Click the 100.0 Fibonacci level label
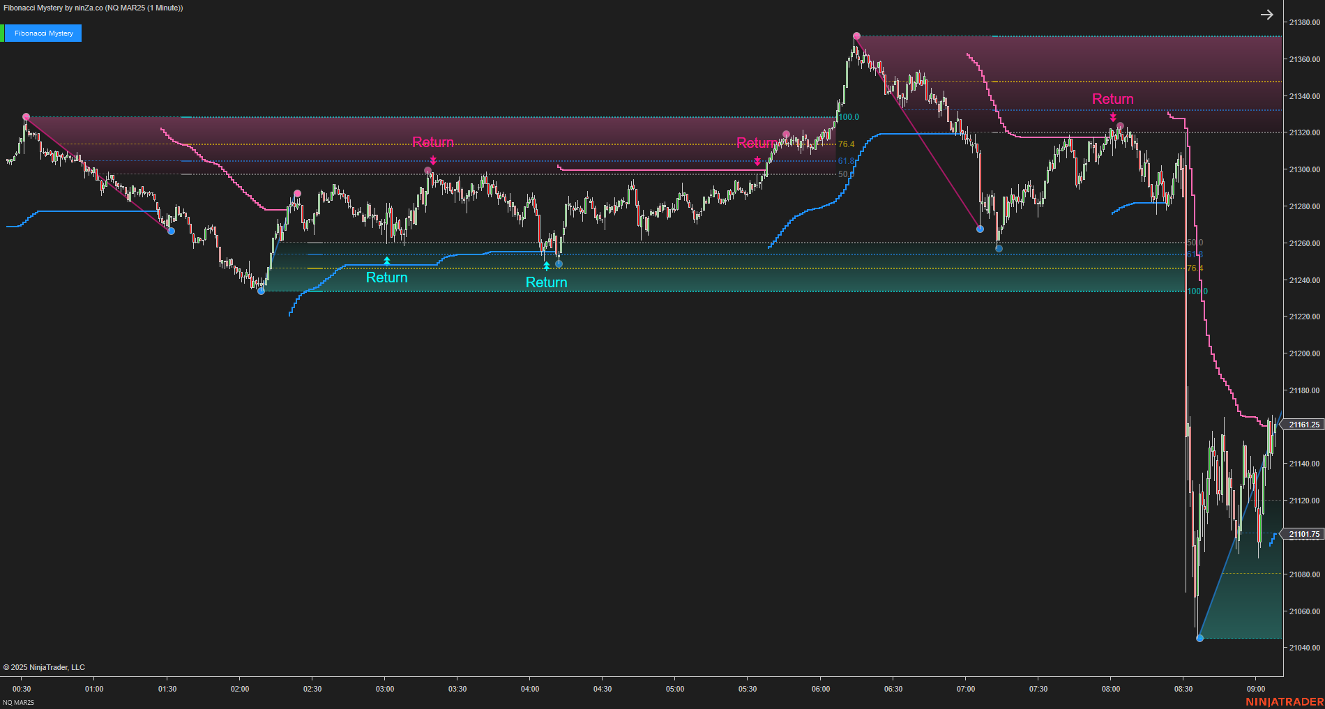This screenshot has height=709, width=1325. click(848, 117)
